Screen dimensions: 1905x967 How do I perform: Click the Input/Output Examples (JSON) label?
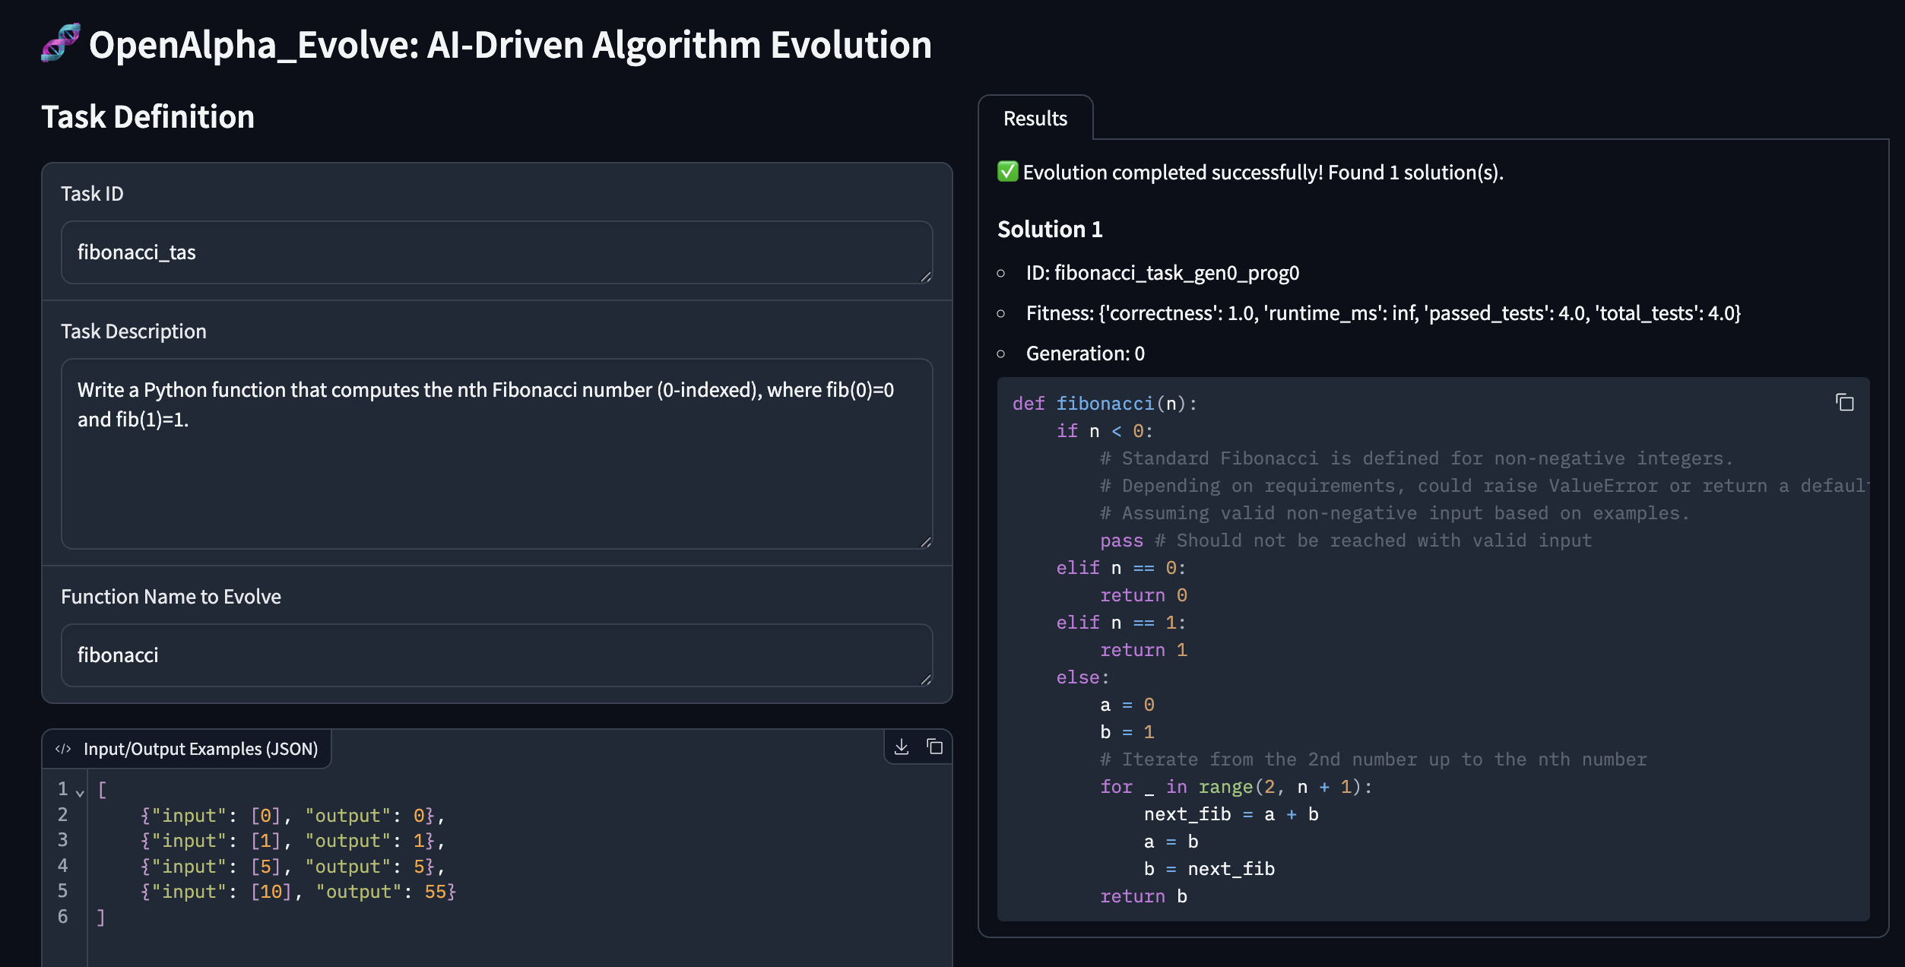[x=201, y=749]
